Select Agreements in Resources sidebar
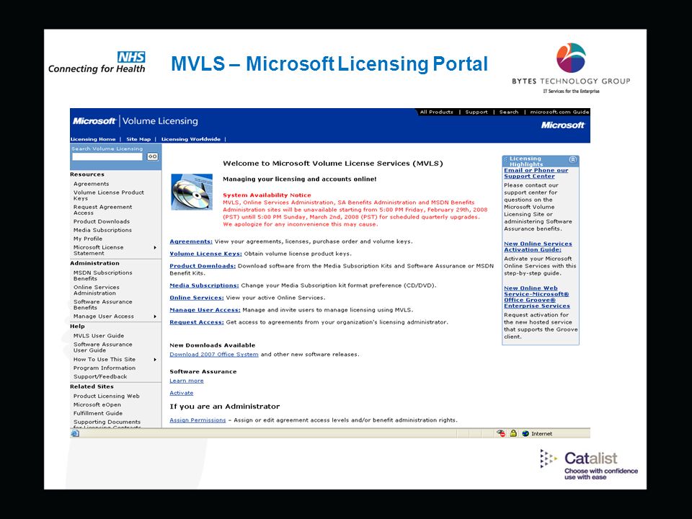Viewport: 692px width, 519px height. coord(92,184)
